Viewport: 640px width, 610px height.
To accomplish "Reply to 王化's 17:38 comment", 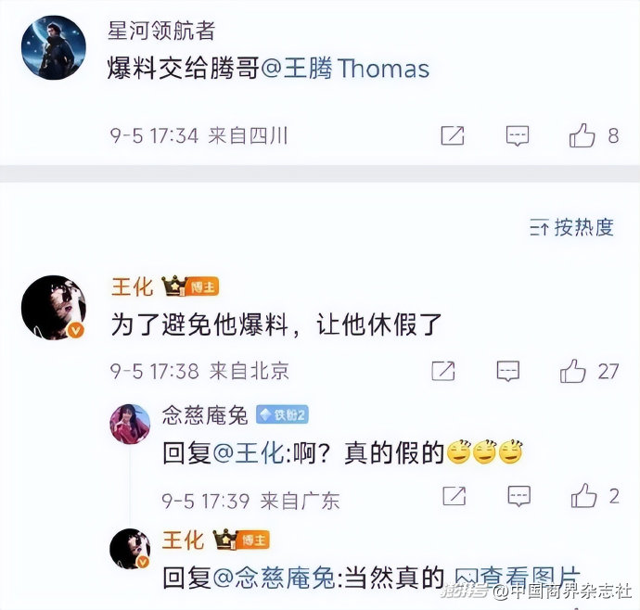I will coord(508,371).
